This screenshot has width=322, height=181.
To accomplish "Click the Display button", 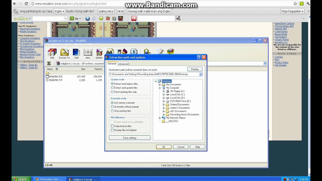I will tap(195, 69).
